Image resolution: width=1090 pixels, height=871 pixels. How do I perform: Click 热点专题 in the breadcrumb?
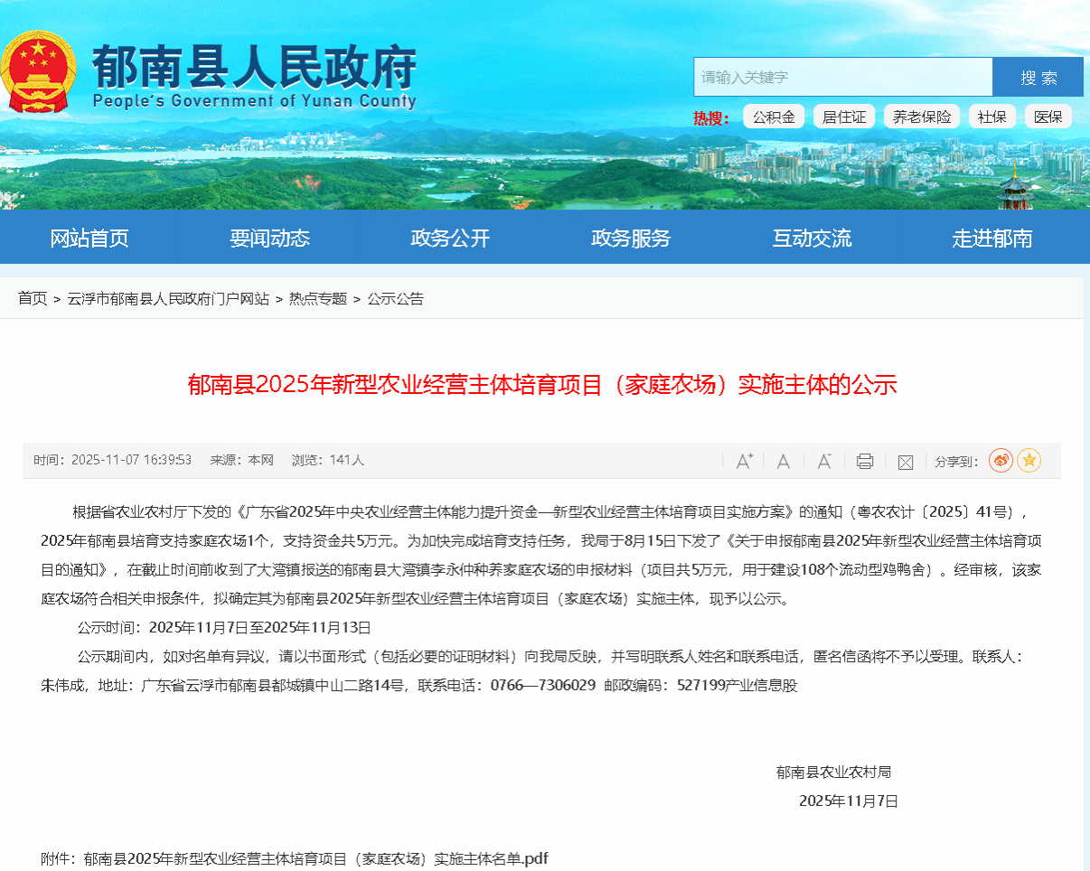318,299
